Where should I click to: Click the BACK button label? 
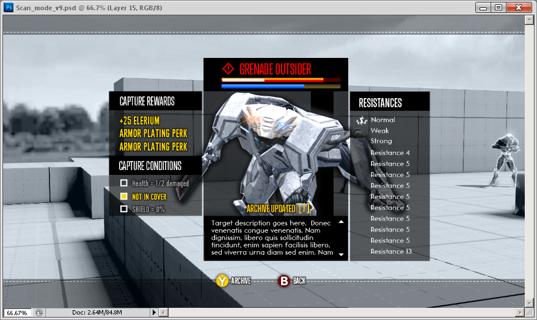click(299, 281)
